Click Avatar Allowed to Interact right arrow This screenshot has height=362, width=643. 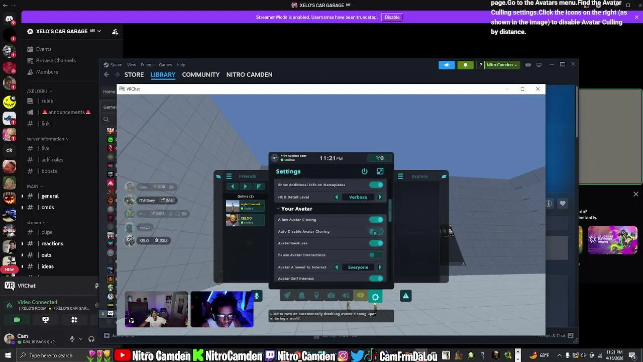click(x=380, y=267)
